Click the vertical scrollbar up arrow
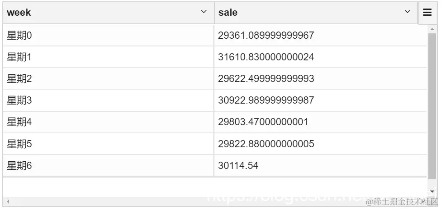This screenshot has width=441, height=209. 432,29
